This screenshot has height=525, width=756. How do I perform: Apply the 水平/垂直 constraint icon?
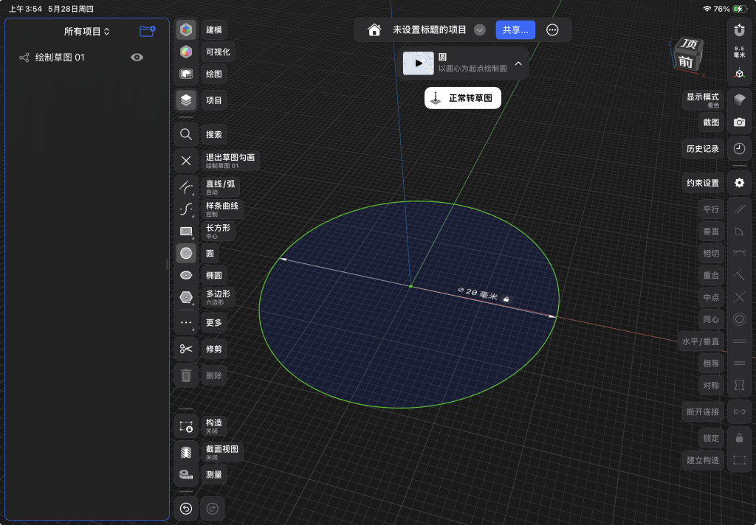coord(739,341)
